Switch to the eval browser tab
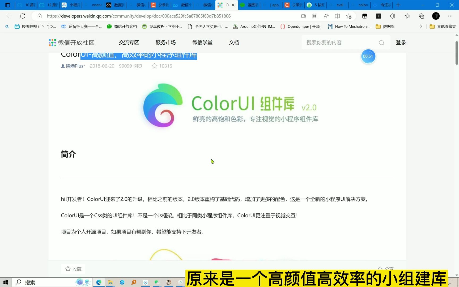The image size is (459, 287). 338,5
